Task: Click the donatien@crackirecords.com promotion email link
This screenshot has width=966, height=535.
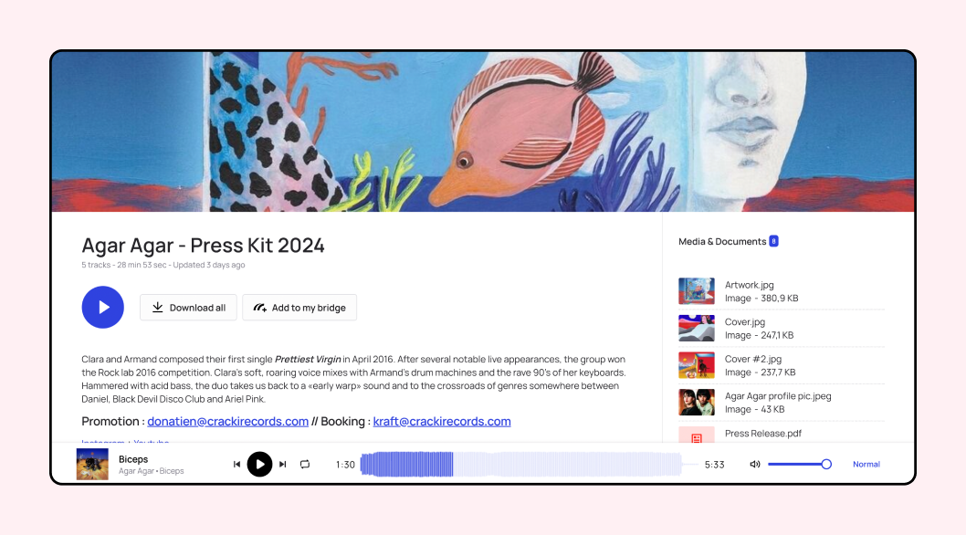Action: [227, 422]
